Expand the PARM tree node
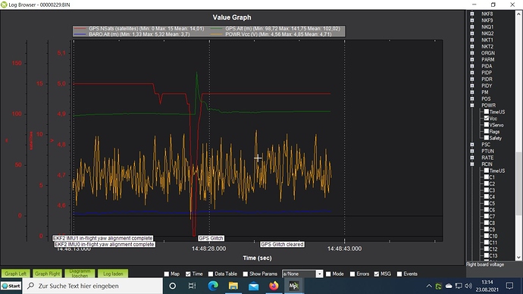 tap(472, 59)
